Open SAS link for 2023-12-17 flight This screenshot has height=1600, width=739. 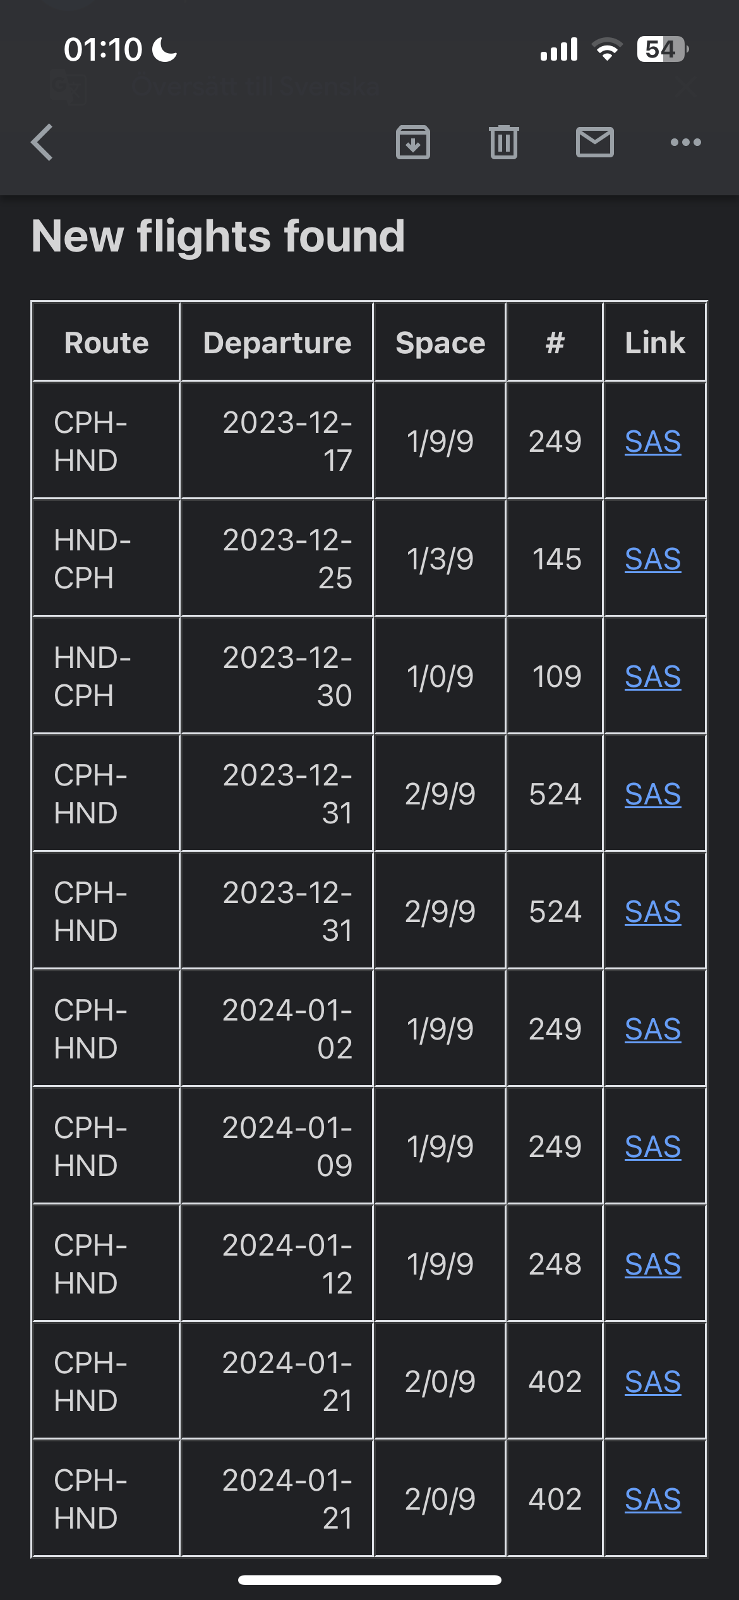coord(652,442)
